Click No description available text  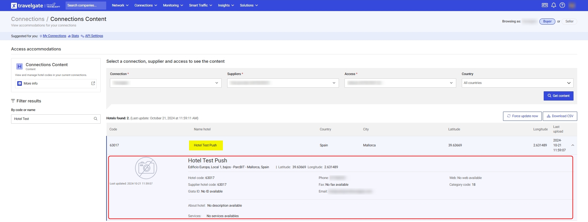click(224, 206)
